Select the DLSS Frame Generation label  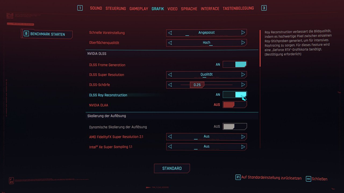(x=107, y=65)
